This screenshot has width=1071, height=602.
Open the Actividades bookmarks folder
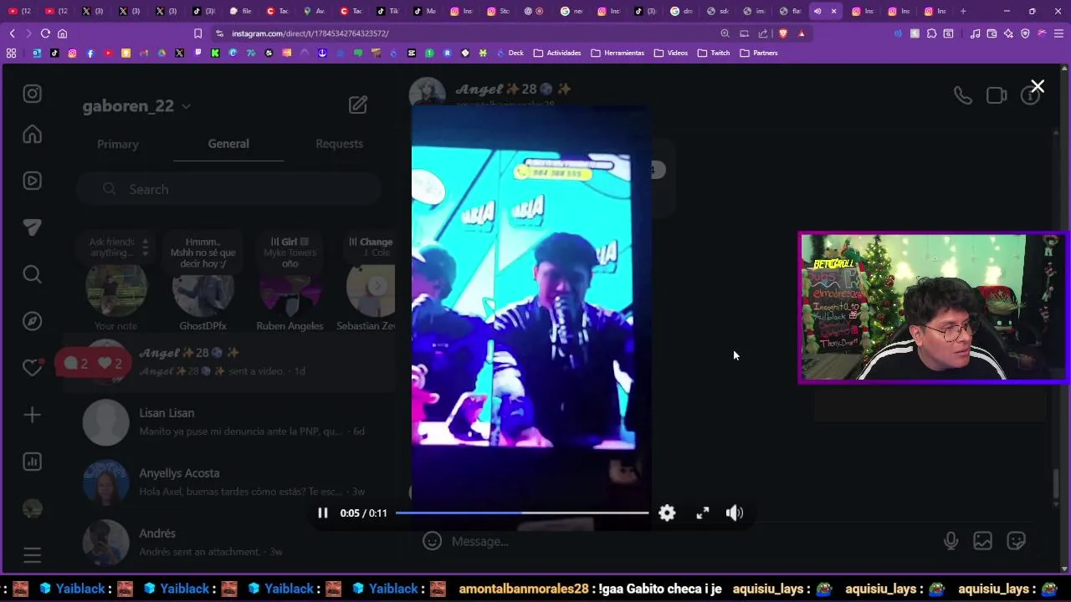(x=557, y=53)
